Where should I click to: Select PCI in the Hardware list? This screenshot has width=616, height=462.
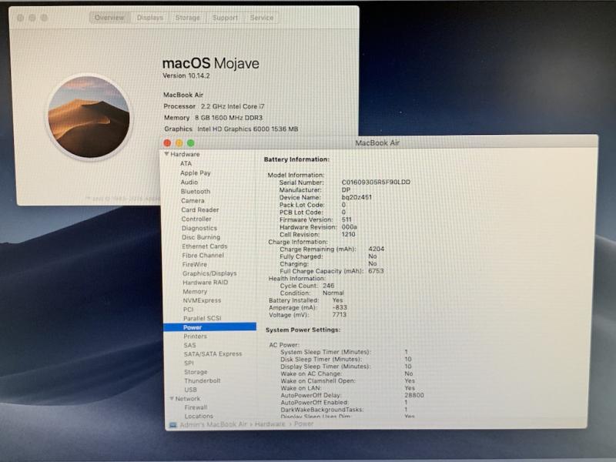(x=188, y=310)
